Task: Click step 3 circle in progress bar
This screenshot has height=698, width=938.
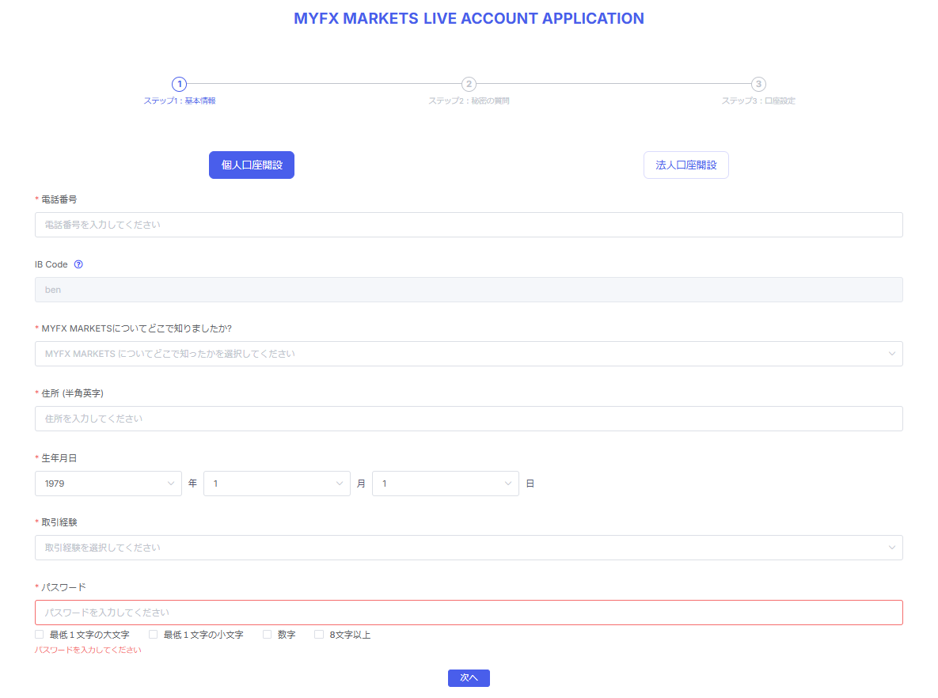Action: click(x=758, y=85)
